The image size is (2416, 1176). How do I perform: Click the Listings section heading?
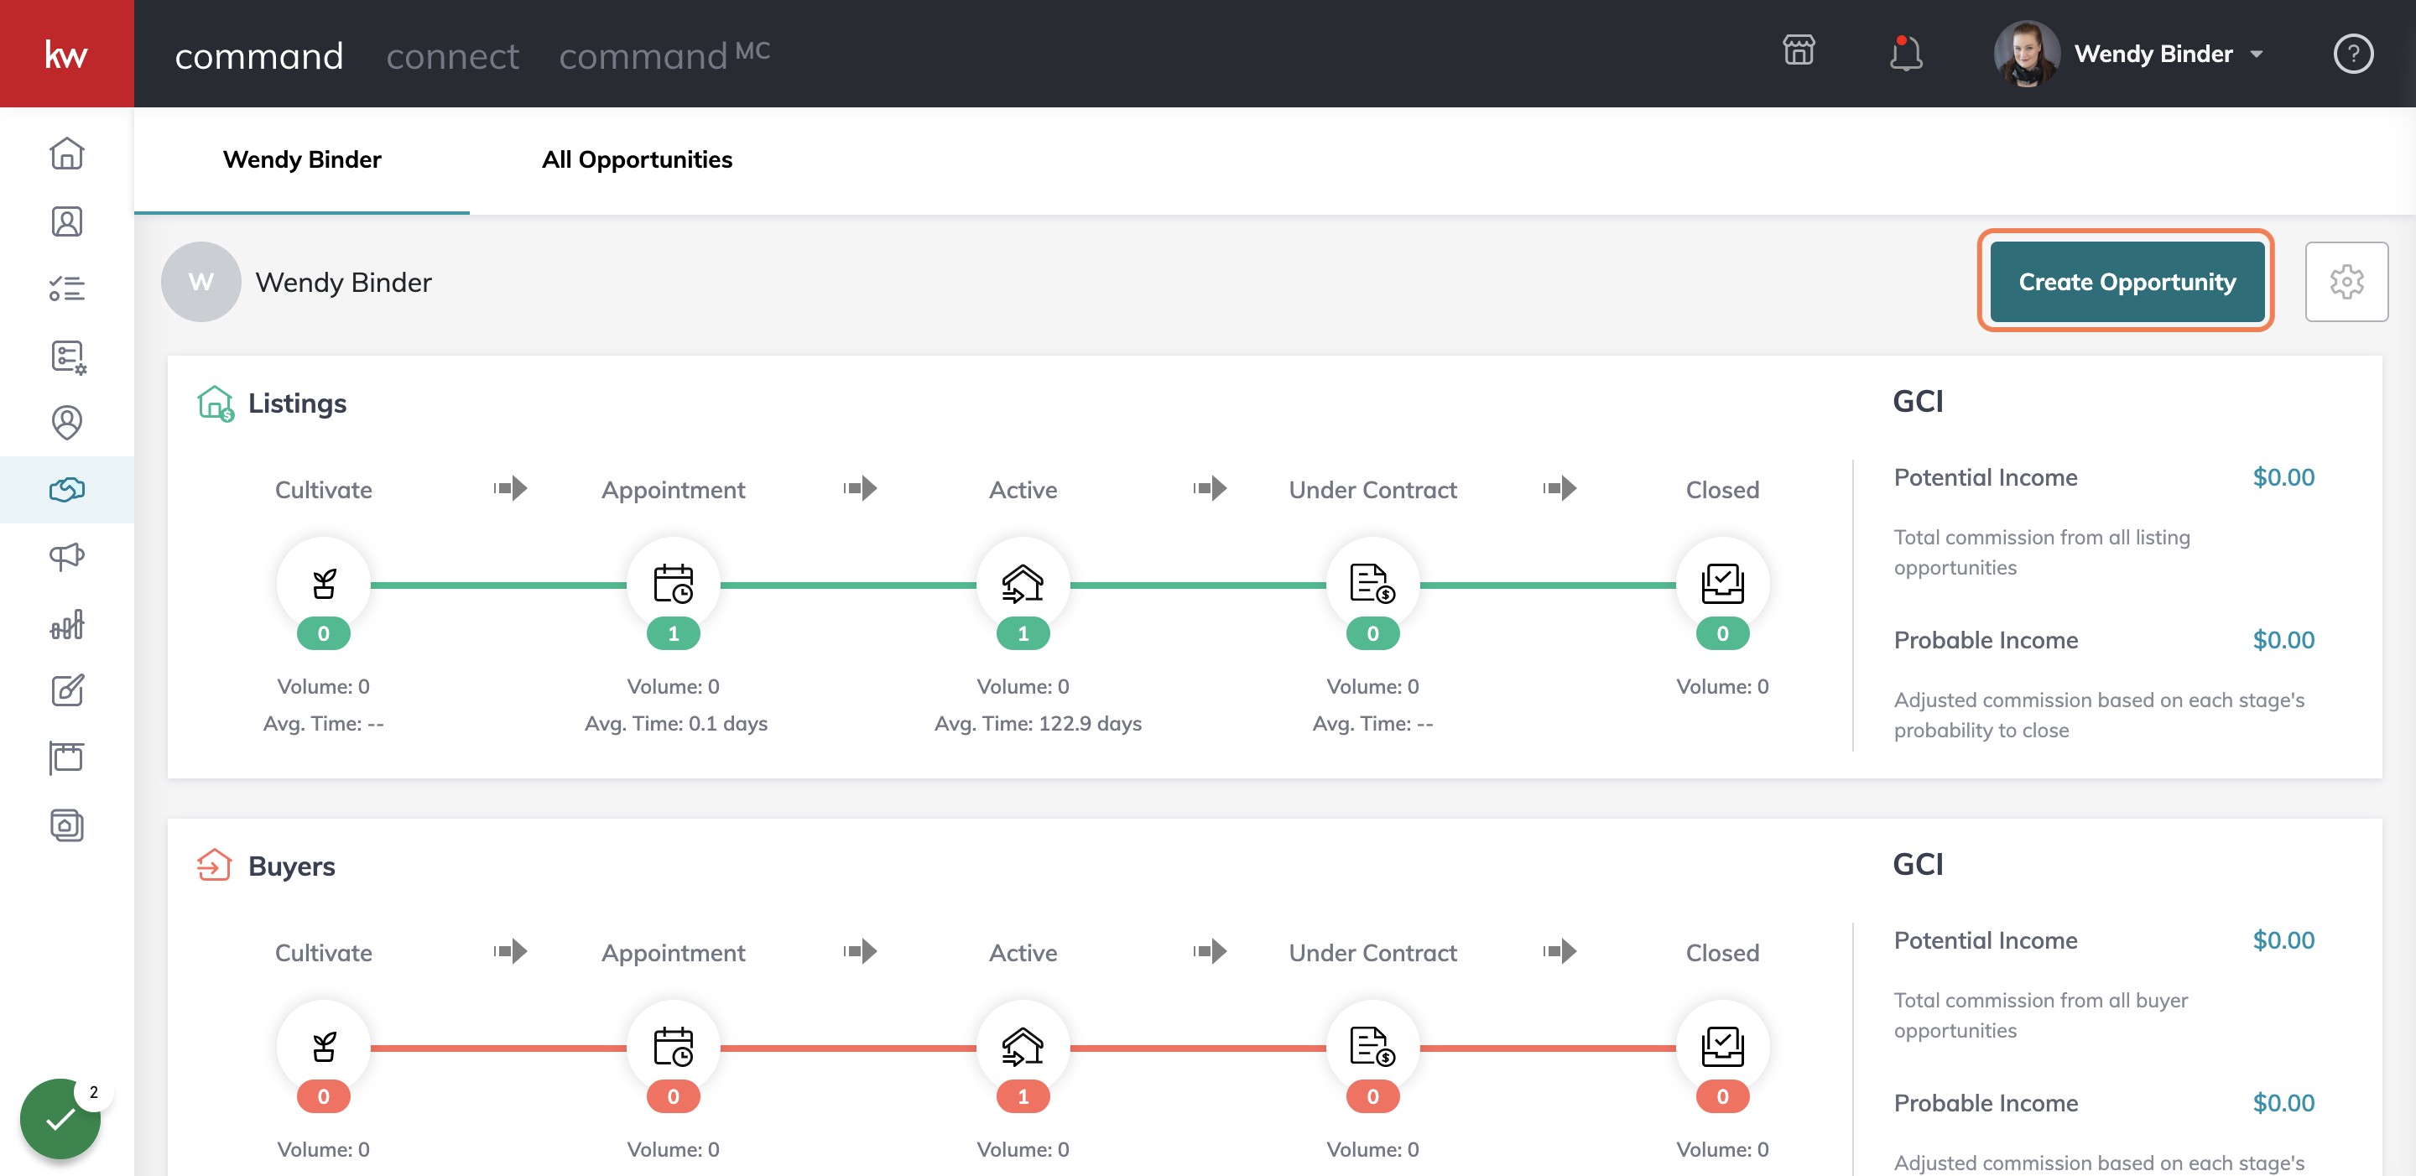coord(296,403)
